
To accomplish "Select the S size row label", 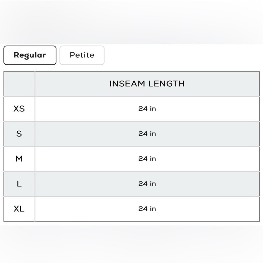I will click(19, 134).
